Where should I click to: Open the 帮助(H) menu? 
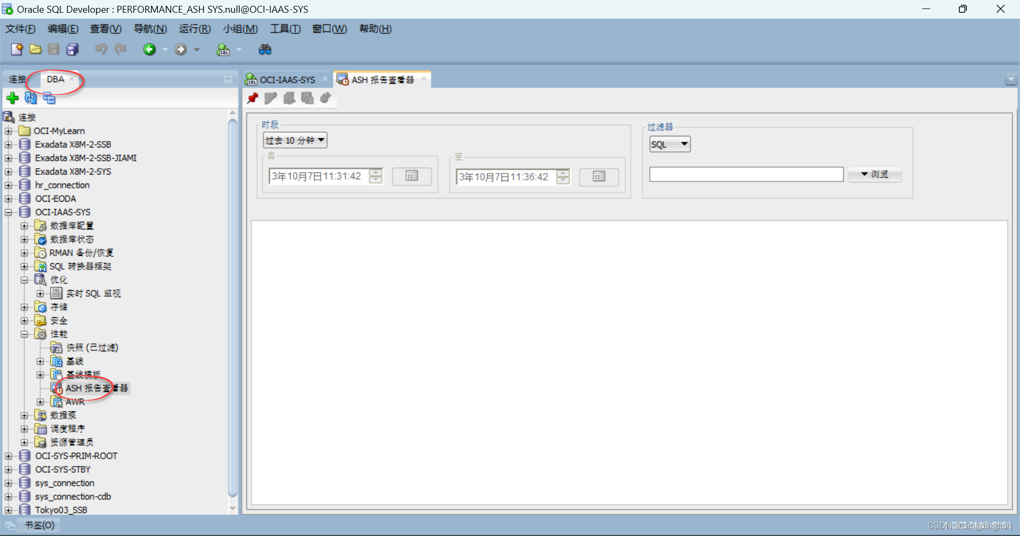[375, 29]
